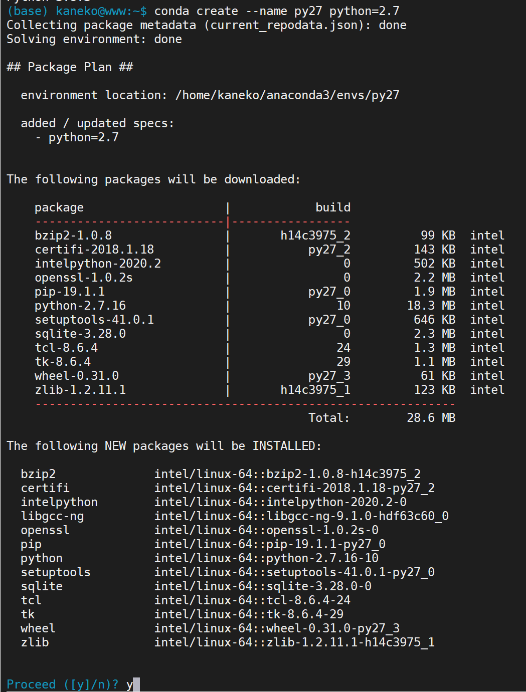Click the zlib-1.2.11.1 download row
This screenshot has height=692, width=526.
270,389
